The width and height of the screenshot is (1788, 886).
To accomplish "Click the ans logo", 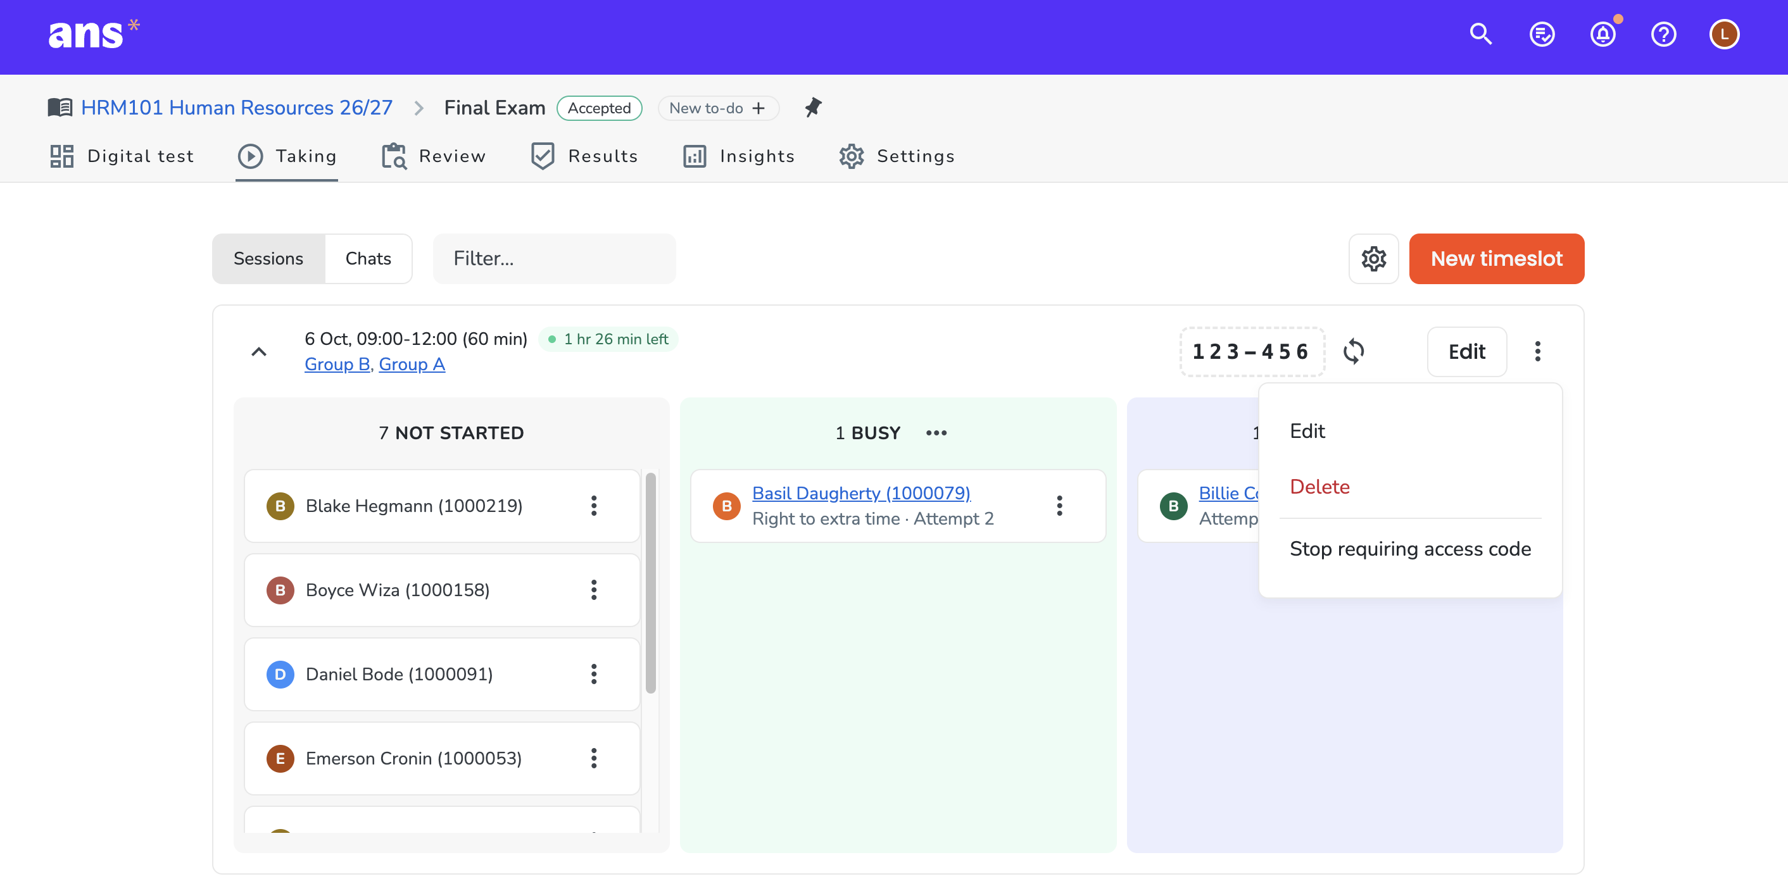I will tap(94, 34).
